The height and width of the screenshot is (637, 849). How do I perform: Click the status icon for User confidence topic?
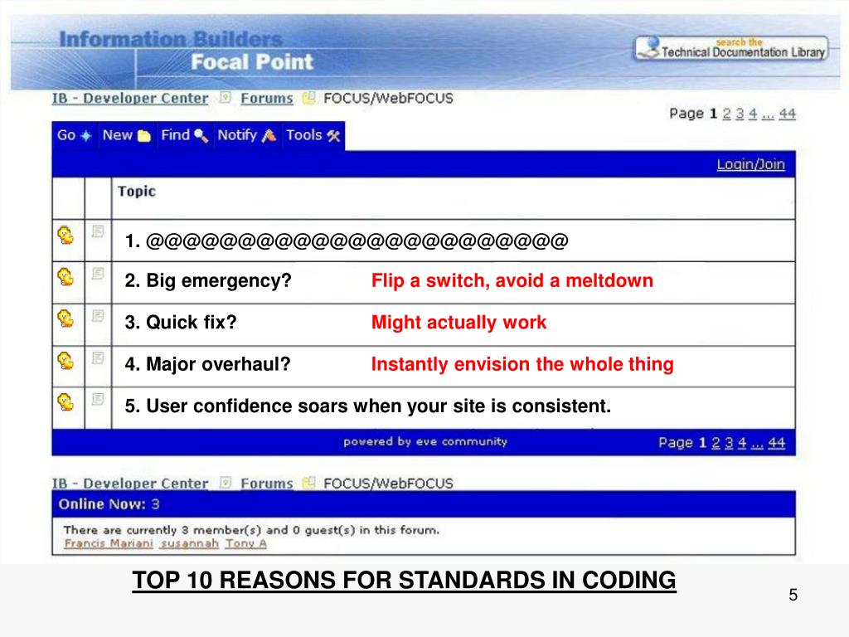click(66, 402)
